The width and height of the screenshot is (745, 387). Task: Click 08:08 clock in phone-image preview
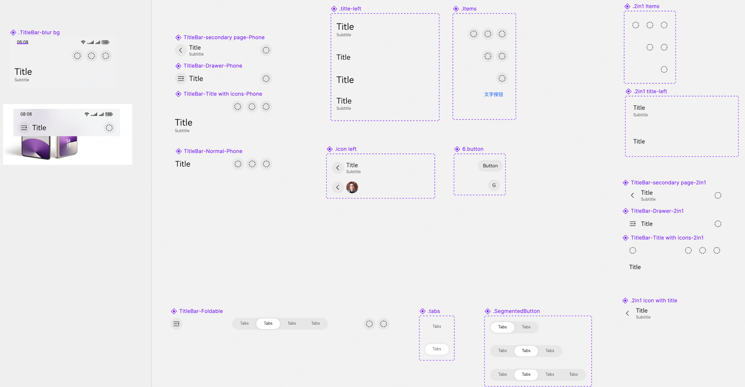(26, 114)
